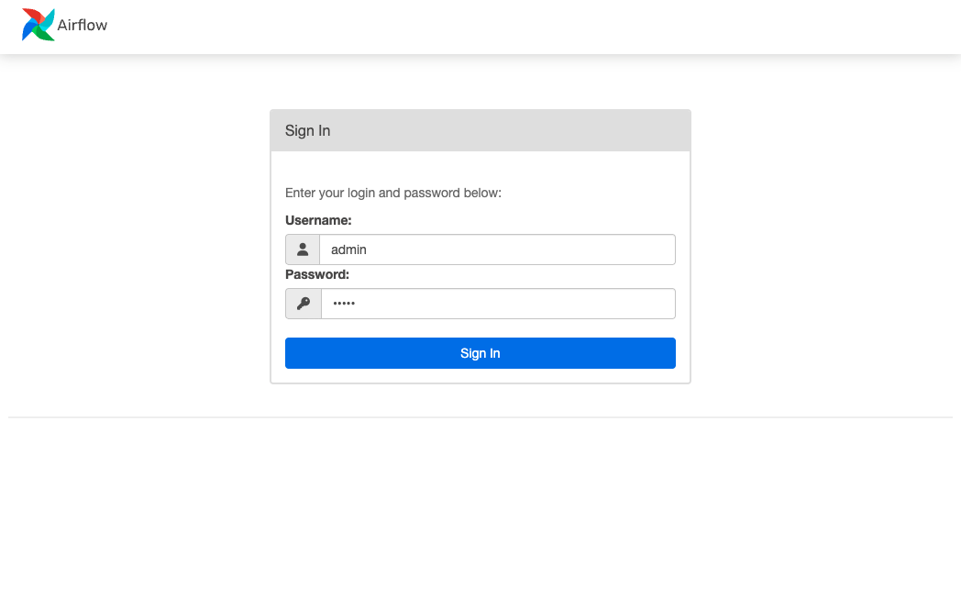
Task: Click the colorful Airflow brand mark
Action: tap(37, 24)
